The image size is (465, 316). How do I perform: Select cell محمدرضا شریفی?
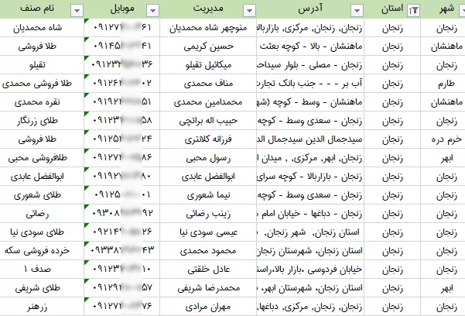pos(208,288)
